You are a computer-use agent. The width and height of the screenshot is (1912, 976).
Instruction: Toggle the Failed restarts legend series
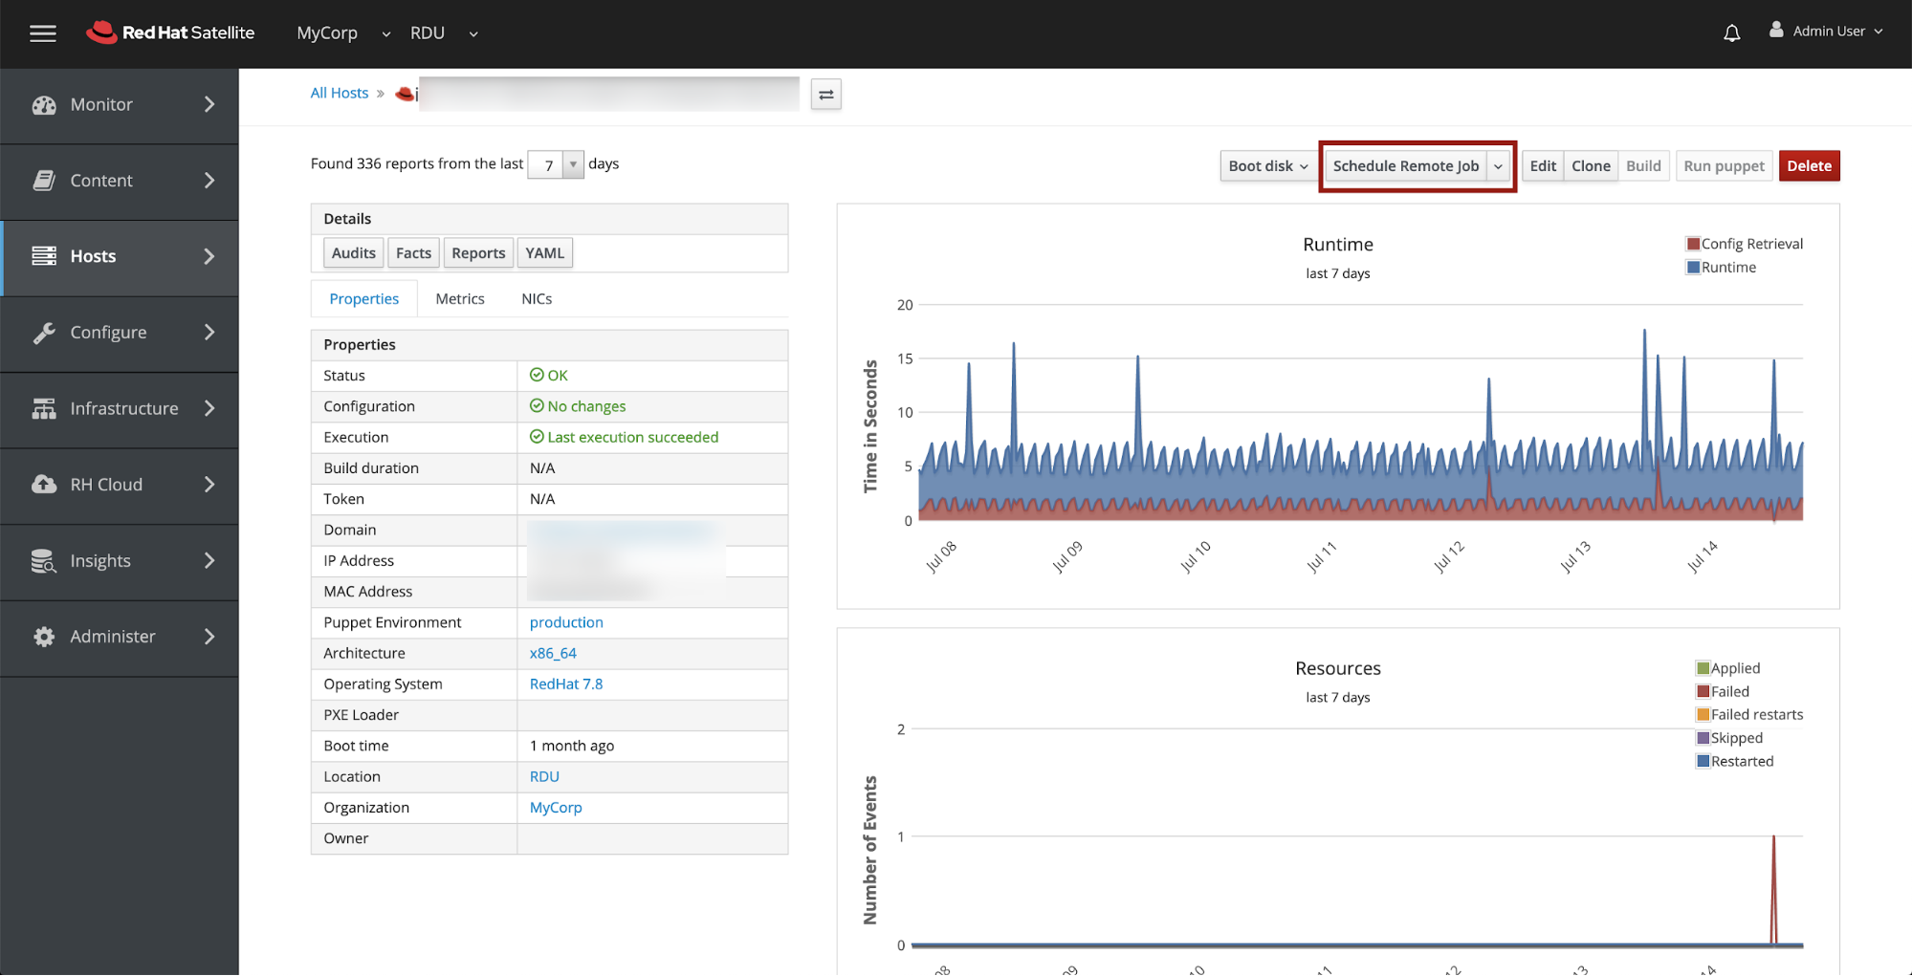click(1755, 715)
